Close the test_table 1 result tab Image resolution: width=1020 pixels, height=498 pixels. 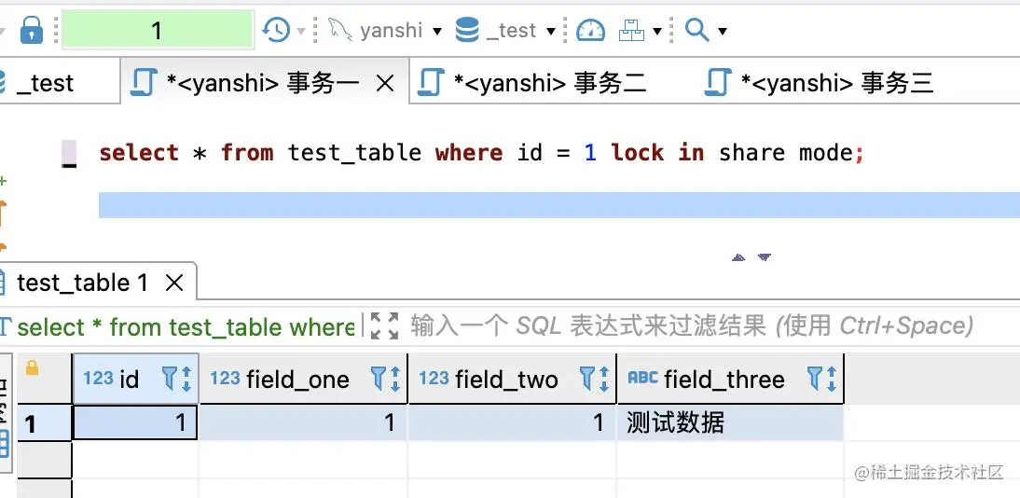pos(174,284)
